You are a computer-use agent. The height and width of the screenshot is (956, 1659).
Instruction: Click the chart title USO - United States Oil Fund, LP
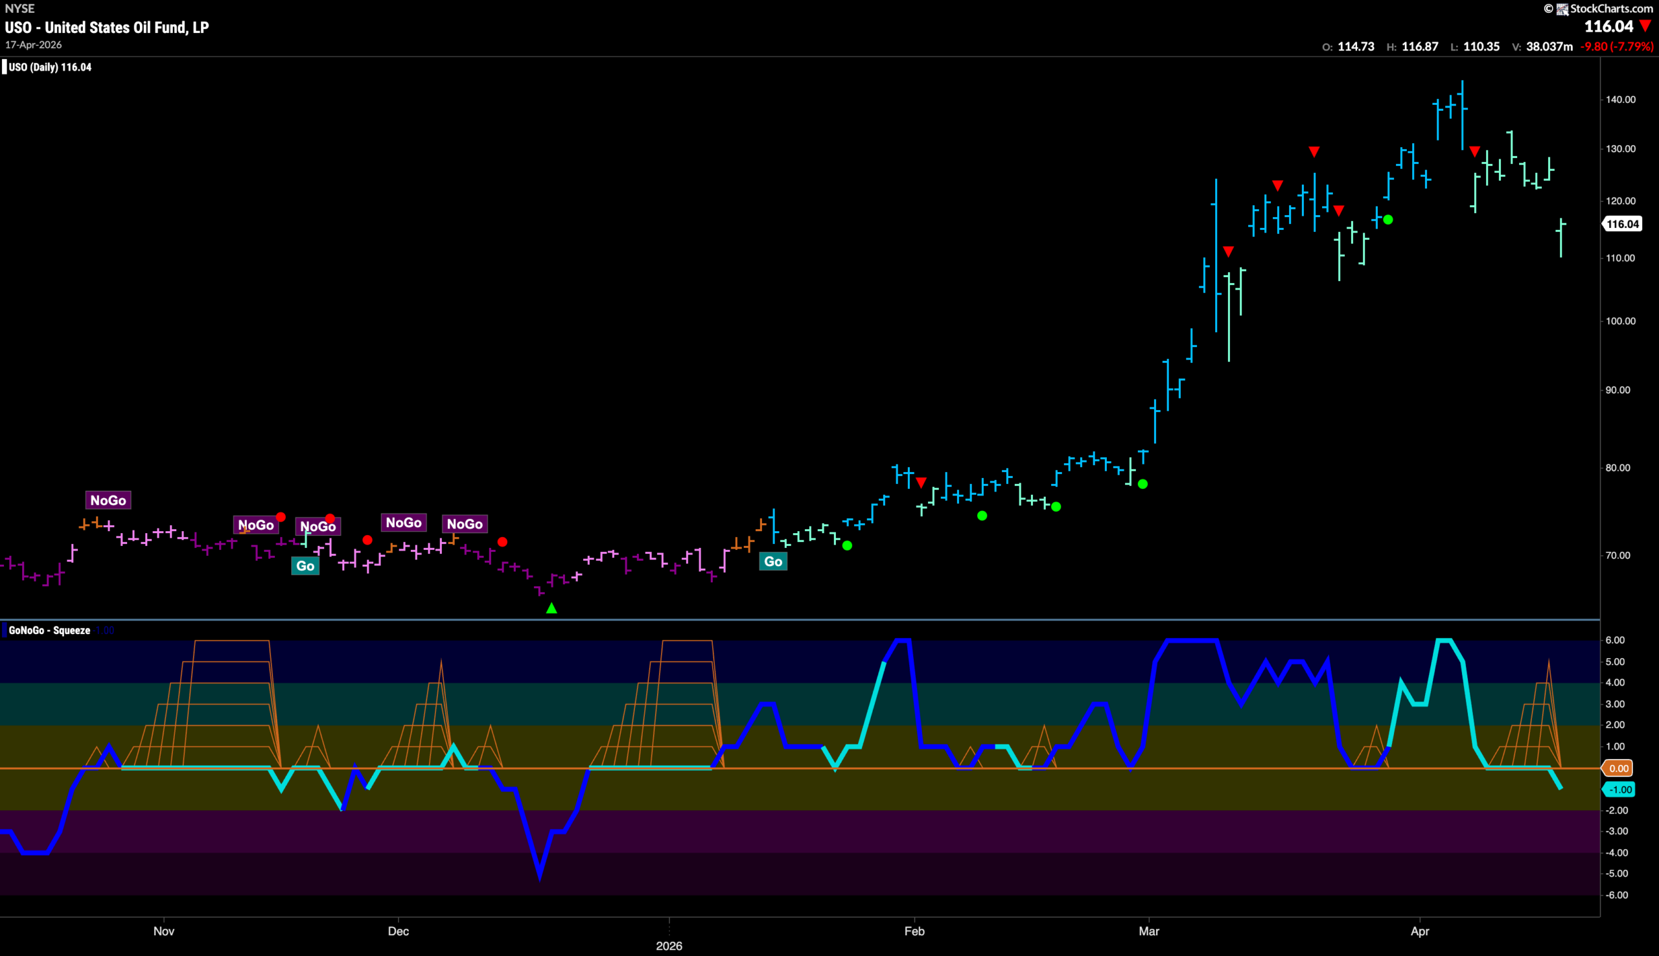(107, 28)
